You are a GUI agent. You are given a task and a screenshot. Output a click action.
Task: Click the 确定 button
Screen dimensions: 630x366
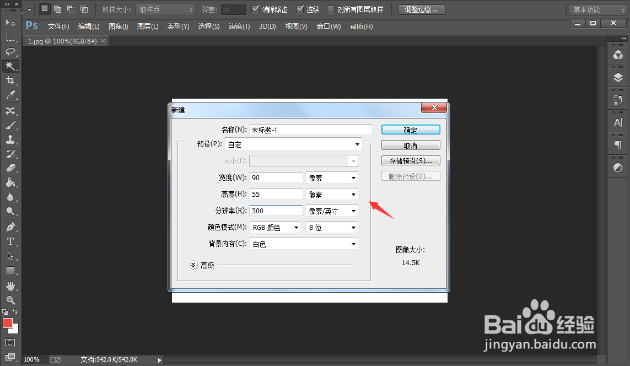pos(410,129)
